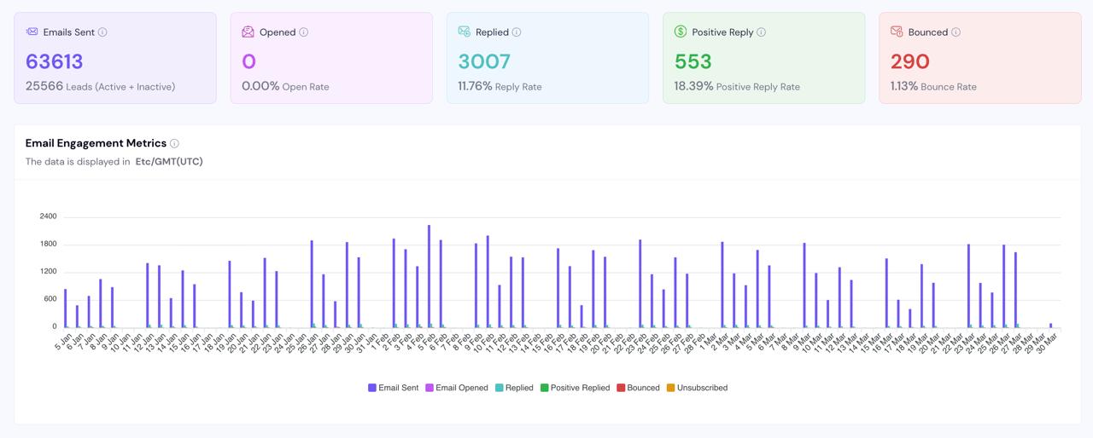
Task: Click the Opened envelope icon
Action: point(248,32)
